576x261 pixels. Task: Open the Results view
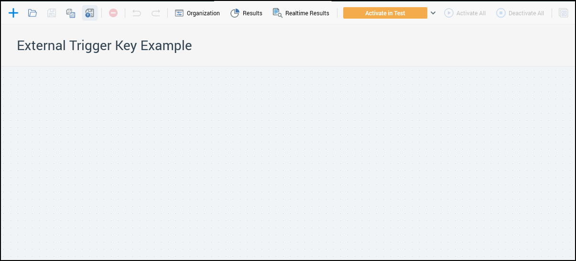(x=247, y=13)
